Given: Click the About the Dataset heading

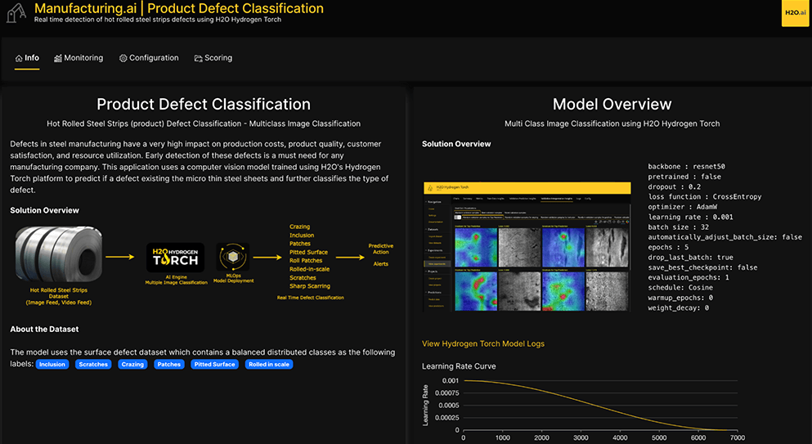Looking at the screenshot, I should tap(44, 329).
